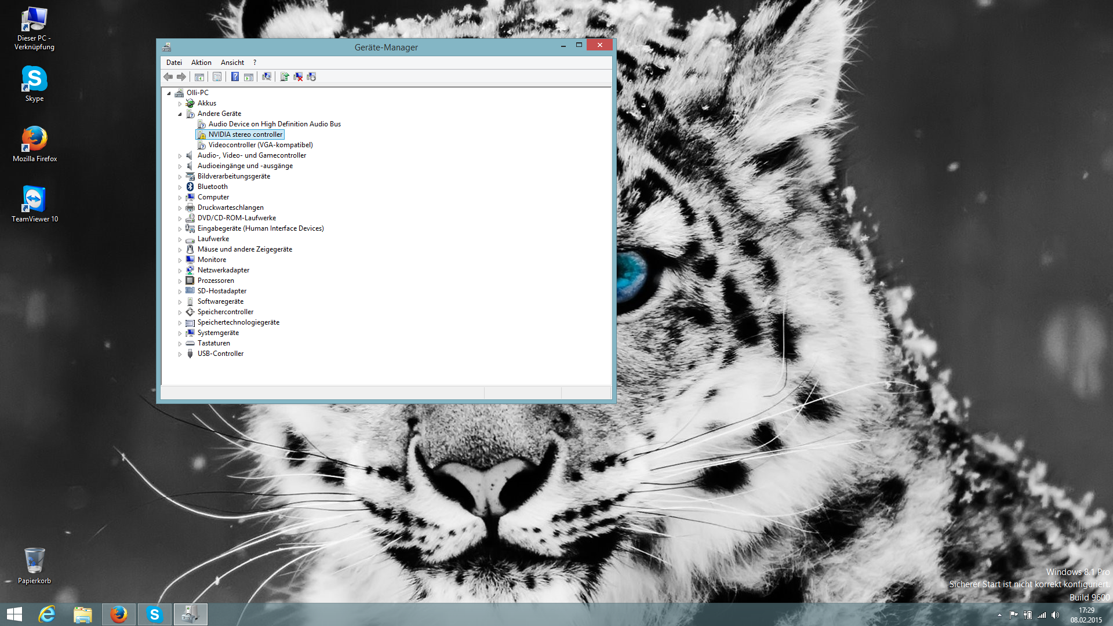
Task: Click the uninstall device red X icon
Action: (x=298, y=77)
